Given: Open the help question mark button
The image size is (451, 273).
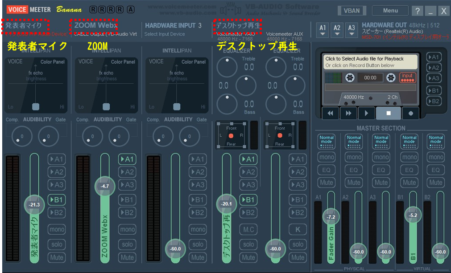Looking at the screenshot, I should pyautogui.click(x=418, y=11).
